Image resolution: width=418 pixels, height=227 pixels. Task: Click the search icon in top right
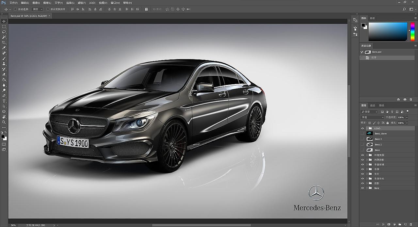pyautogui.click(x=404, y=9)
